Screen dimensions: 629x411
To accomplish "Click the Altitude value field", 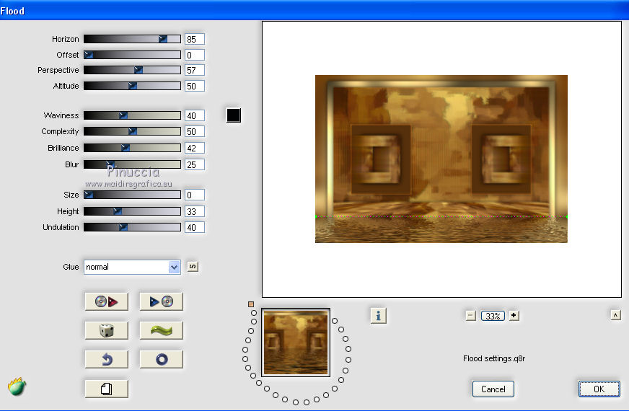I will click(195, 86).
